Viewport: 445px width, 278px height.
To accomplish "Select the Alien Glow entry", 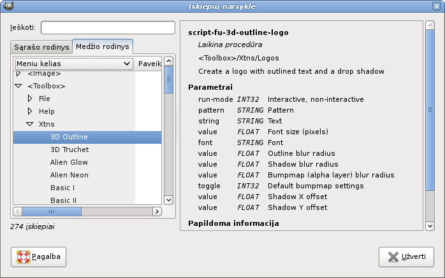I will [69, 162].
